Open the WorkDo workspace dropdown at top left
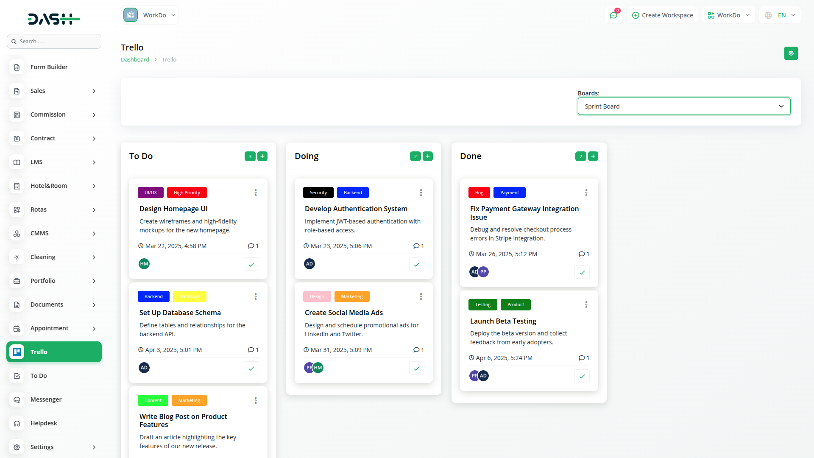Viewport: 814px width, 458px height. point(150,15)
